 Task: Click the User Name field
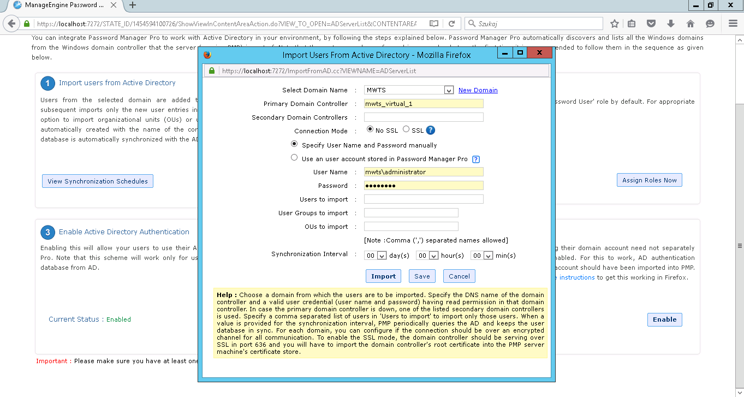424,172
